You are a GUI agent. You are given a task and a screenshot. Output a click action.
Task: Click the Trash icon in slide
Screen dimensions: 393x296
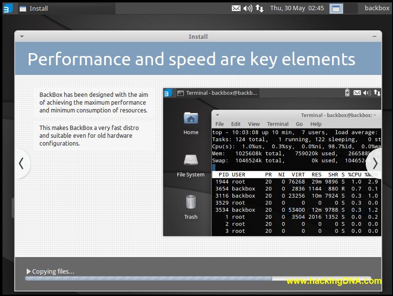191,202
